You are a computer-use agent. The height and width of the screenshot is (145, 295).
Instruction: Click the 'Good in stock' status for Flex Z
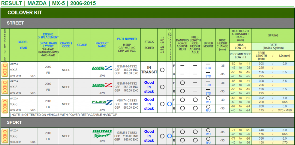[149, 104]
